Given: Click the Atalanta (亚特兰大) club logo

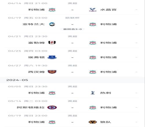Looking at the screenshot, I should pyautogui.click(x=52, y=24).
